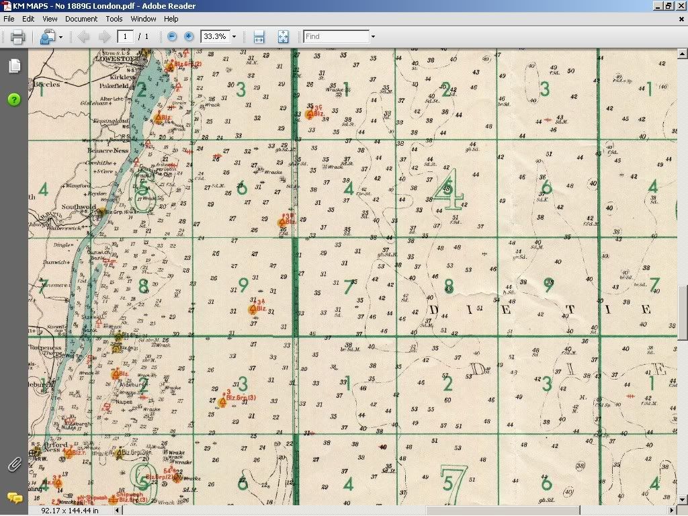The width and height of the screenshot is (688, 516).
Task: Select the Fit Width icon
Action: pyautogui.click(x=259, y=37)
